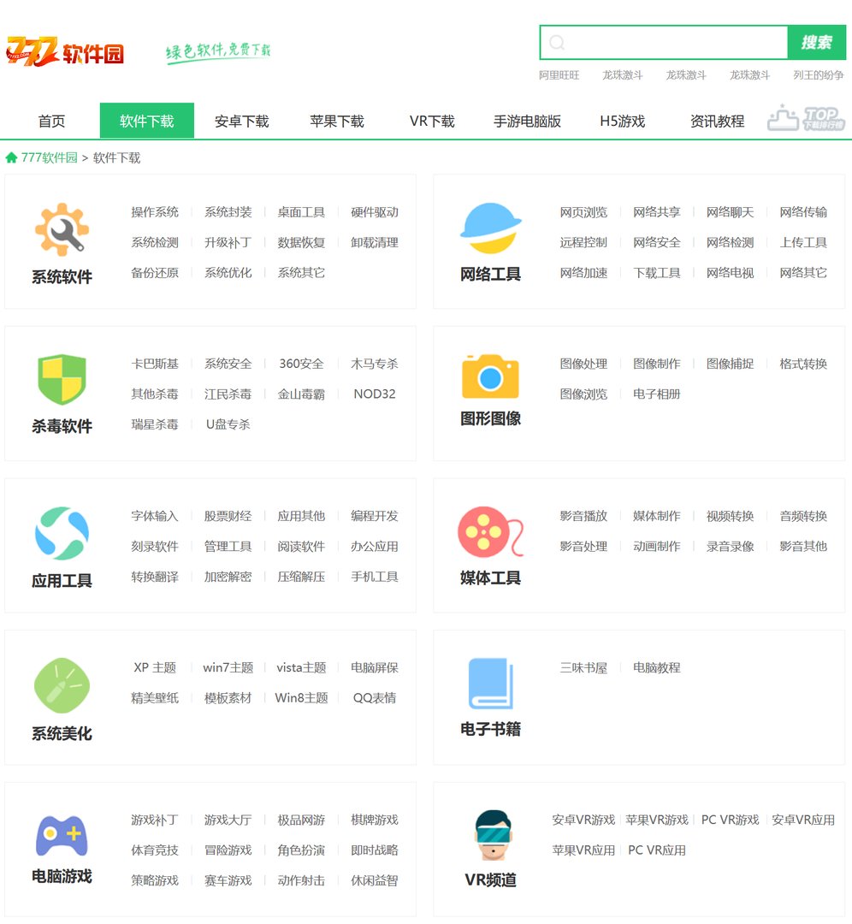
Task: Click the 电脑游戏 gamepad icon
Action: pos(61,836)
